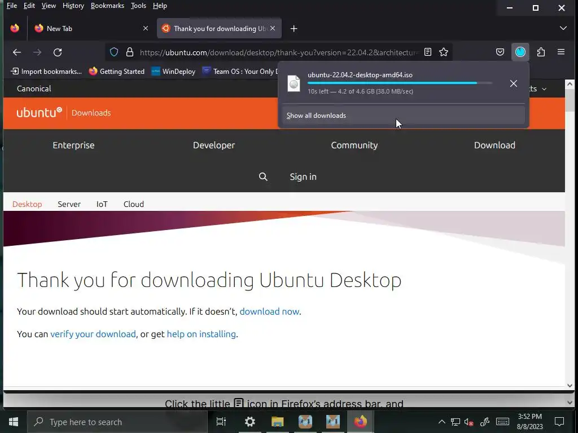Image resolution: width=578 pixels, height=433 pixels.
Task: Click the search magnifier on Ubuntu site
Action: [263, 176]
